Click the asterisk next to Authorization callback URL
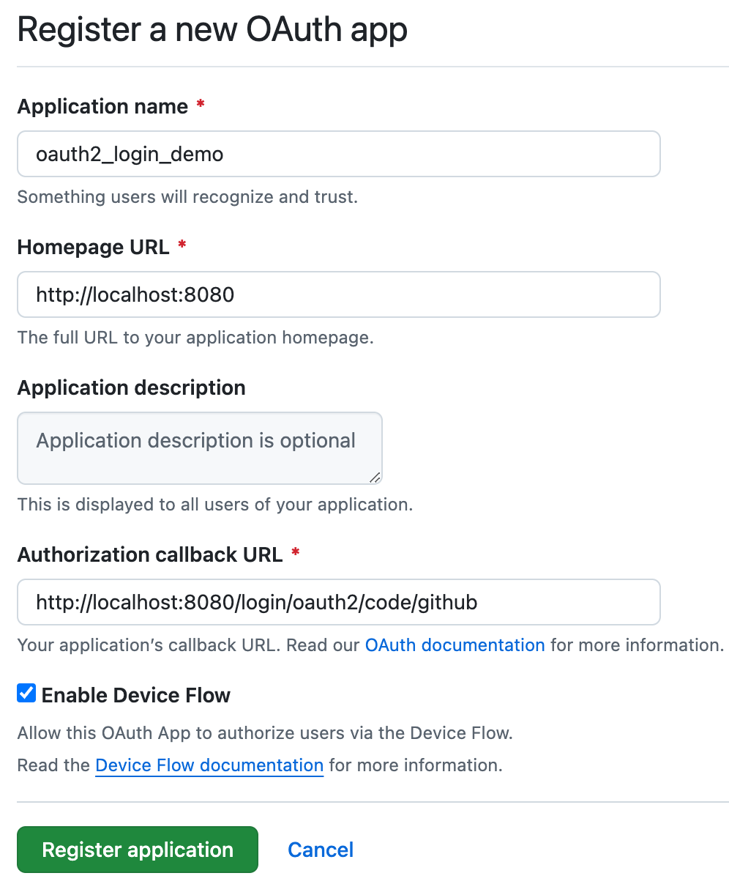Viewport: 729px width, 895px height. [295, 554]
